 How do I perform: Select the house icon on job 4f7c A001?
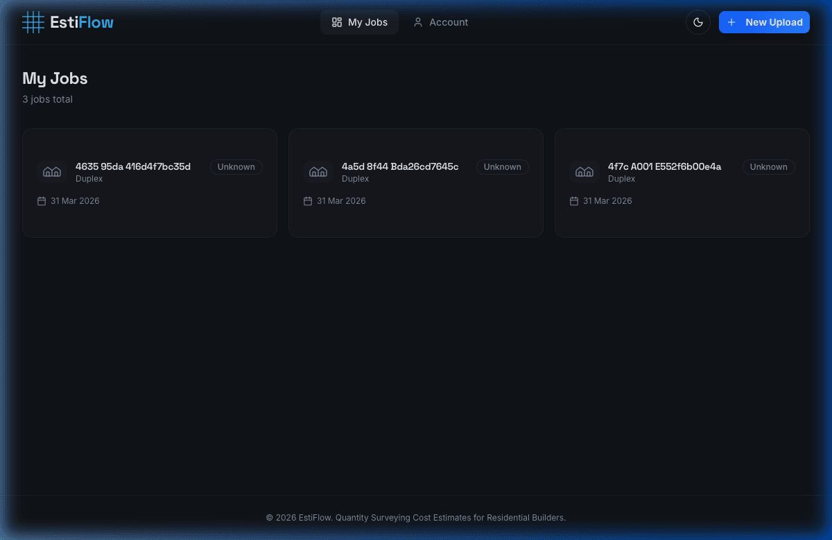[x=584, y=171]
